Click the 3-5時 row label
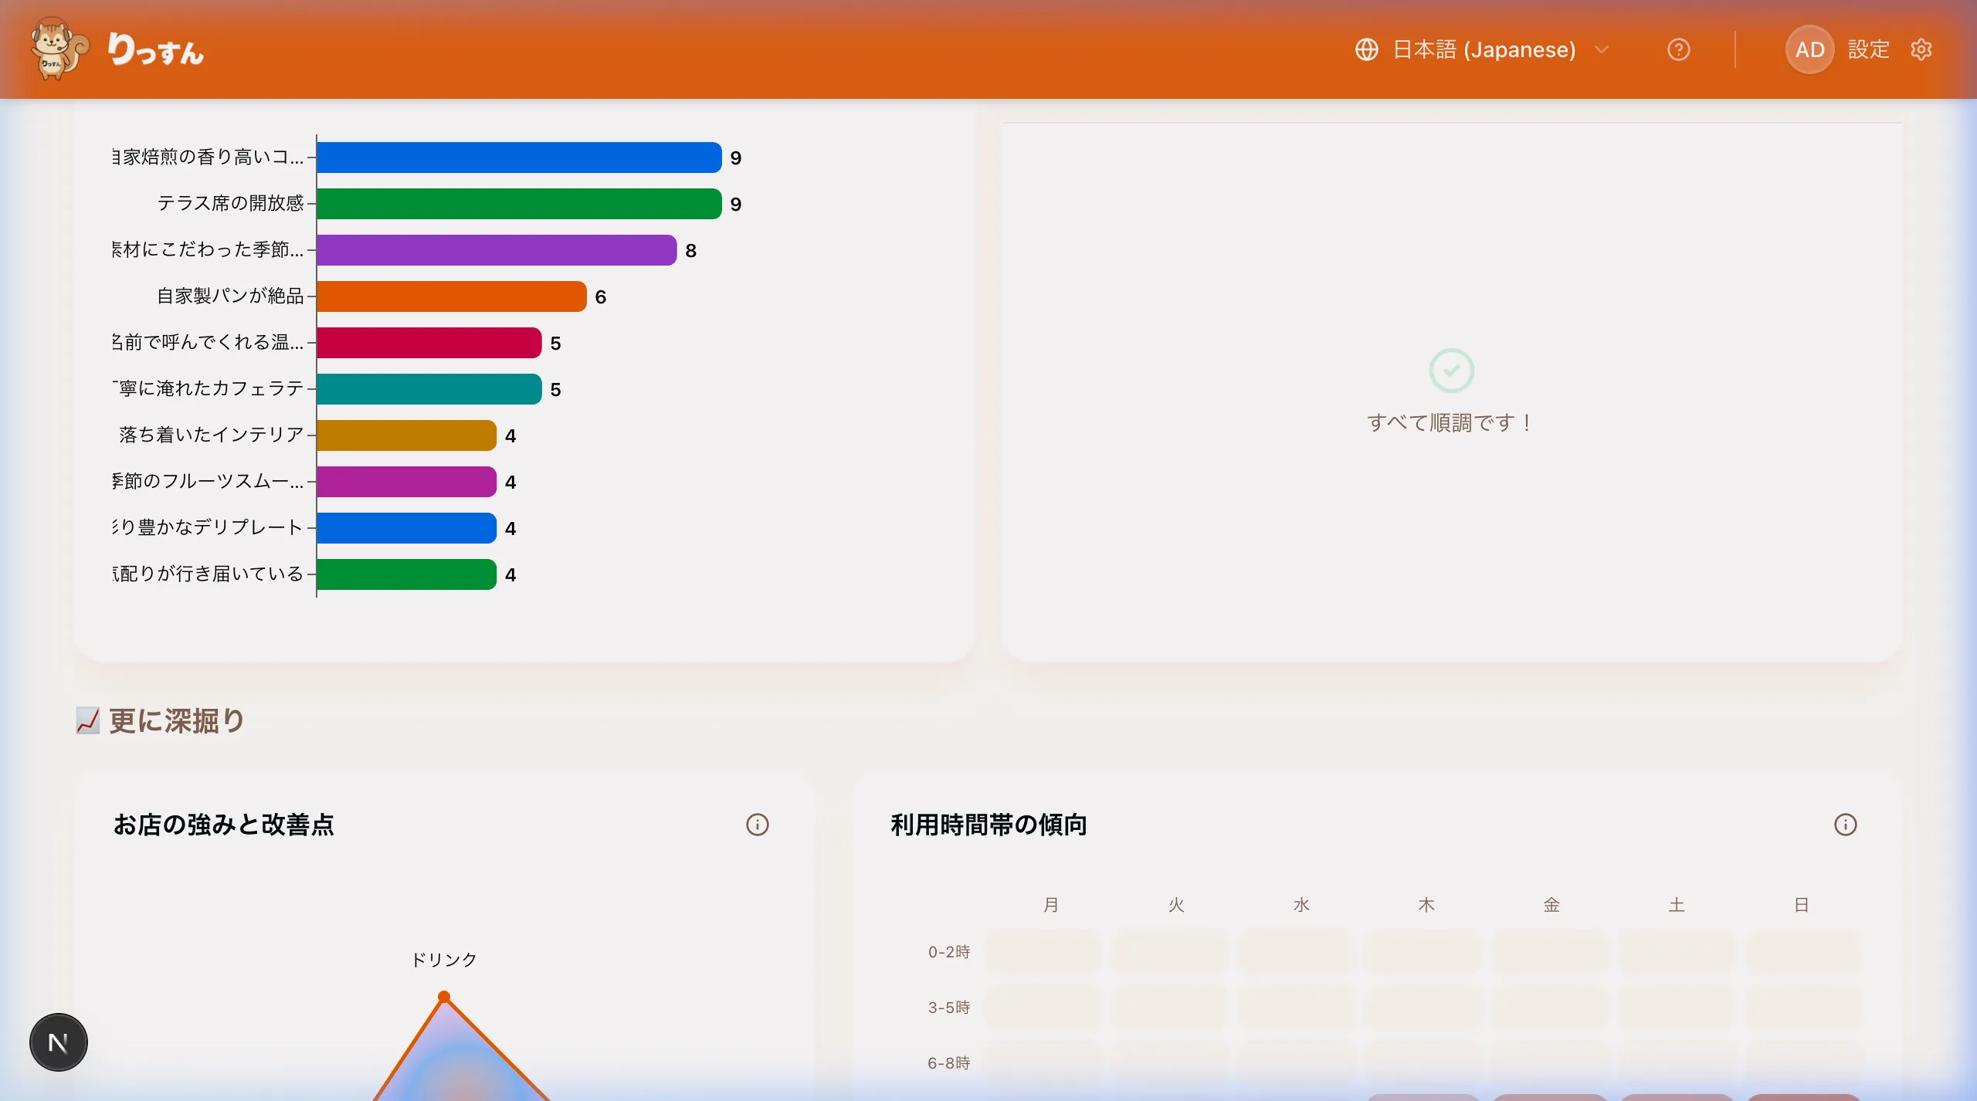 pos(949,1008)
